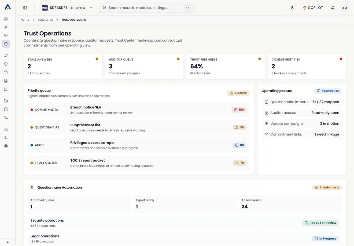Select the Read-only open value
This screenshot has width=354, height=246.
tap(325, 113)
